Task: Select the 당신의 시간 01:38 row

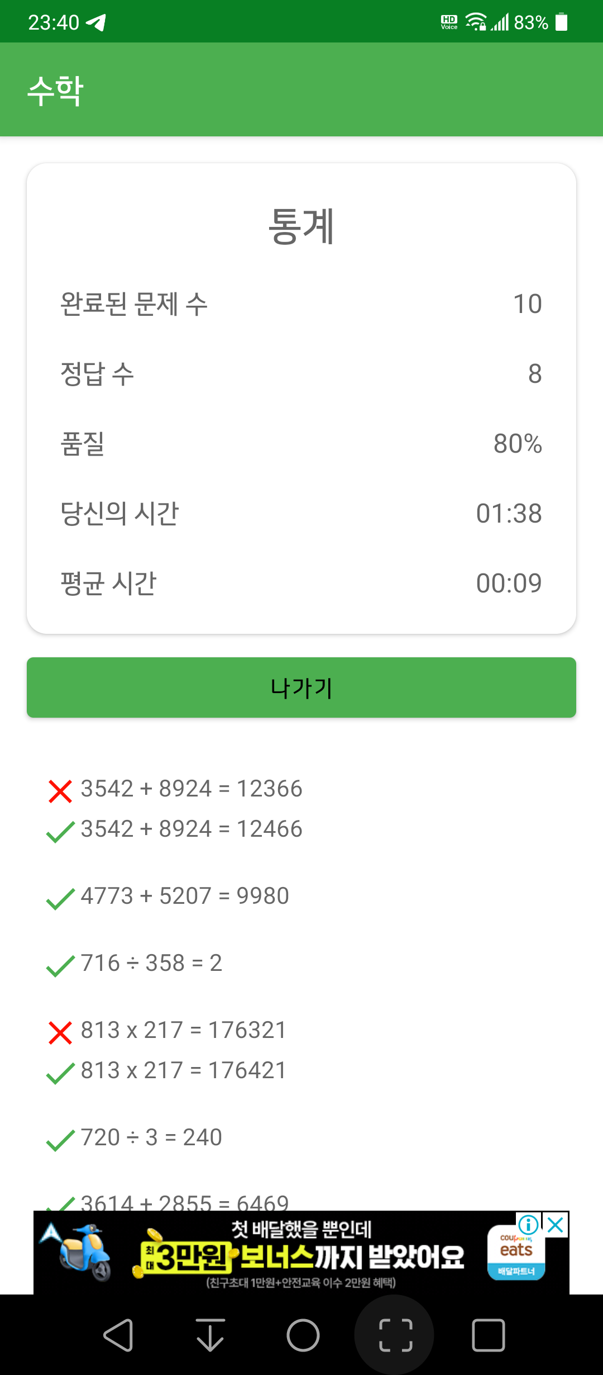Action: [301, 514]
